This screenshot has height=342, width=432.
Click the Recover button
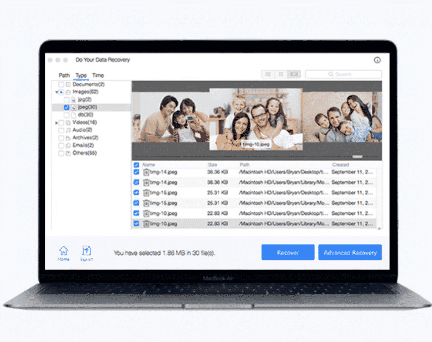288,252
